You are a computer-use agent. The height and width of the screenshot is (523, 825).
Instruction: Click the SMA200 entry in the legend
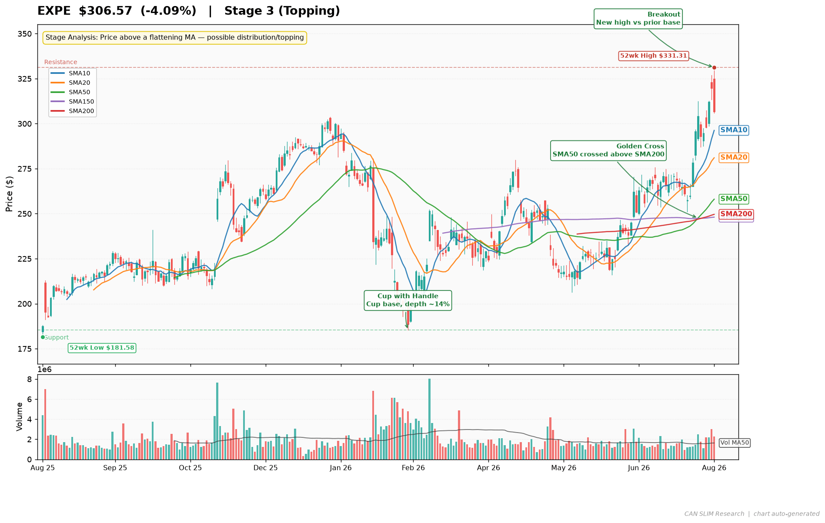coord(72,111)
